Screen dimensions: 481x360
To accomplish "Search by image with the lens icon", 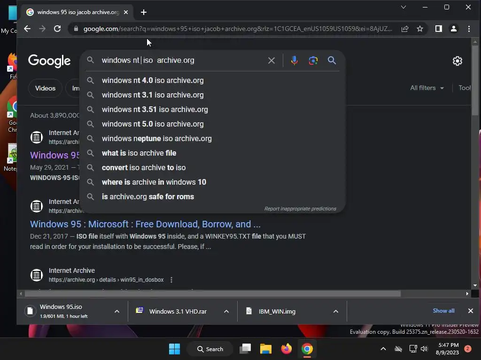I will tap(313, 60).
